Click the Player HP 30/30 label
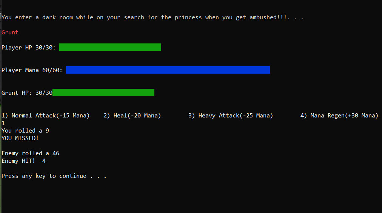This screenshot has width=382, height=213. pyautogui.click(x=29, y=48)
